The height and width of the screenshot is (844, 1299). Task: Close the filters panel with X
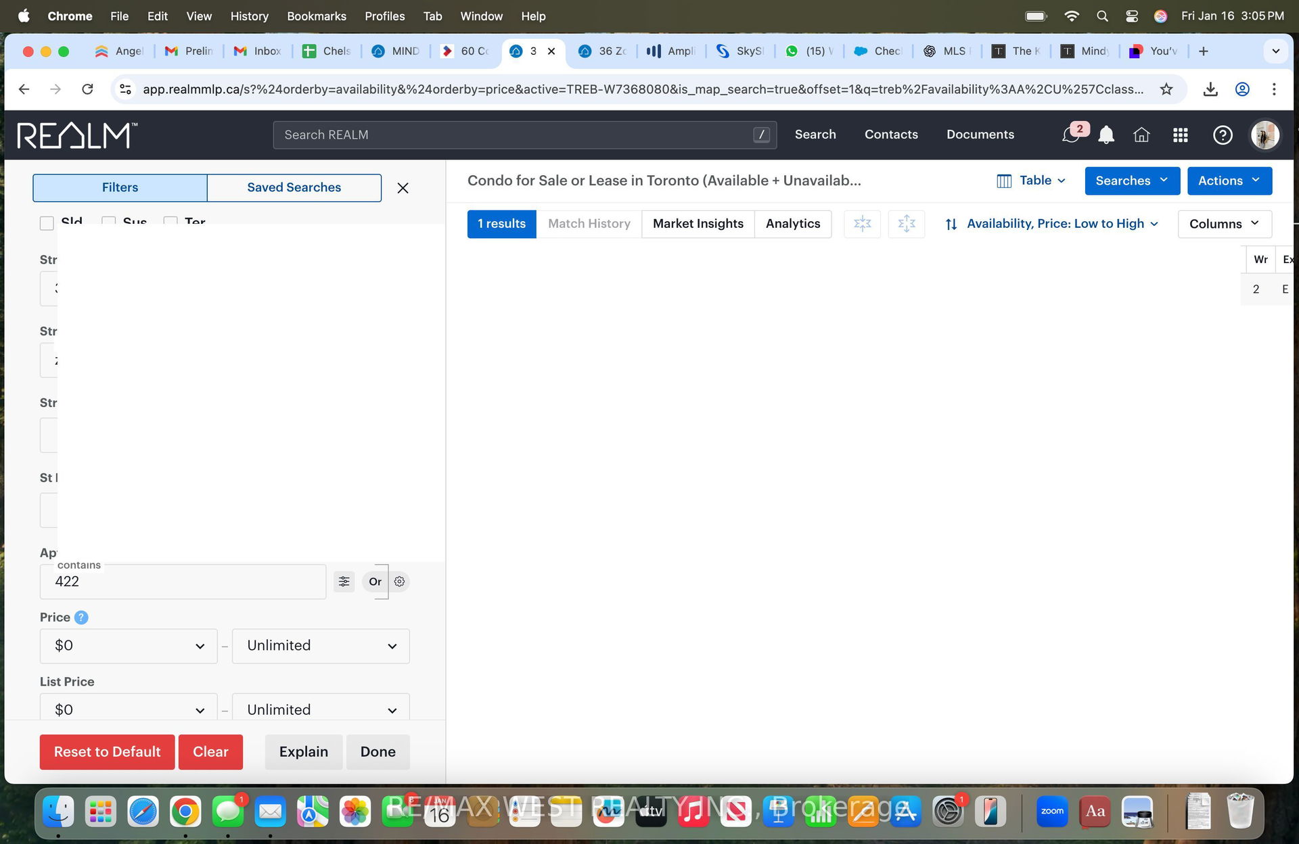403,188
